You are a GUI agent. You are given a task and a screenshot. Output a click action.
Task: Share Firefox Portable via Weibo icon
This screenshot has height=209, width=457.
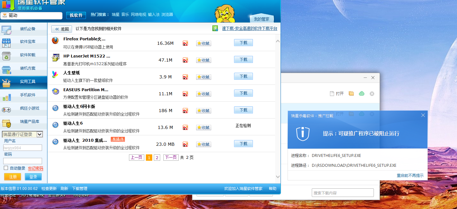[185, 43]
